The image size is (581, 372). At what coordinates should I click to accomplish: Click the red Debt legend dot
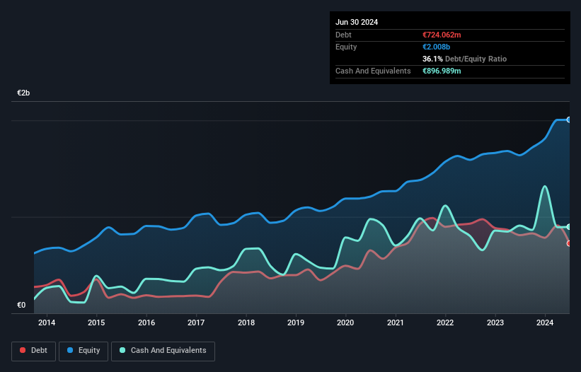23,350
